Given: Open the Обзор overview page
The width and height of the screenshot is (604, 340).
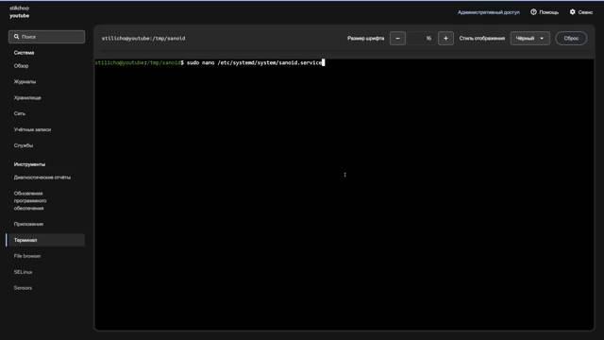Looking at the screenshot, I should [21, 66].
